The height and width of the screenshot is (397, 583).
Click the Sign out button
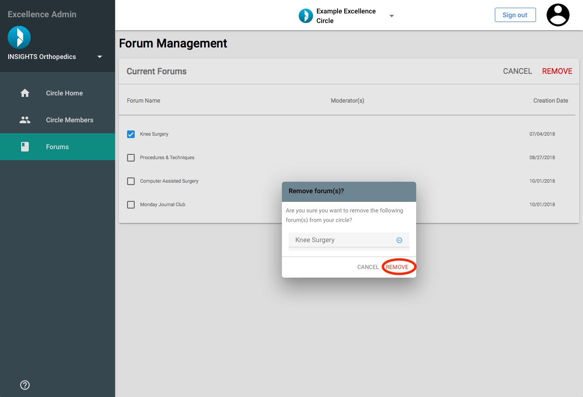tap(515, 15)
